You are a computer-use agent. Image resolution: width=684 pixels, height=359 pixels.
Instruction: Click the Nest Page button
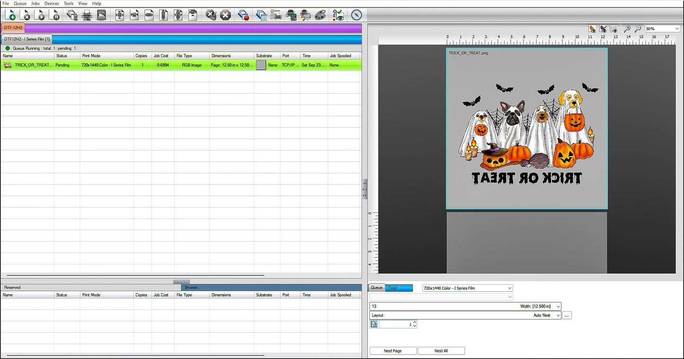pos(393,350)
